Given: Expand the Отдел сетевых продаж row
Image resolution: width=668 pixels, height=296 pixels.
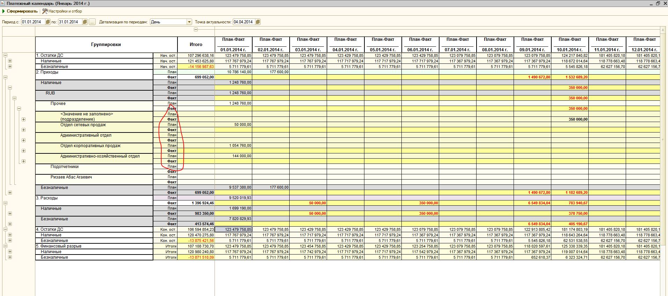Looking at the screenshot, I should pos(23,130).
